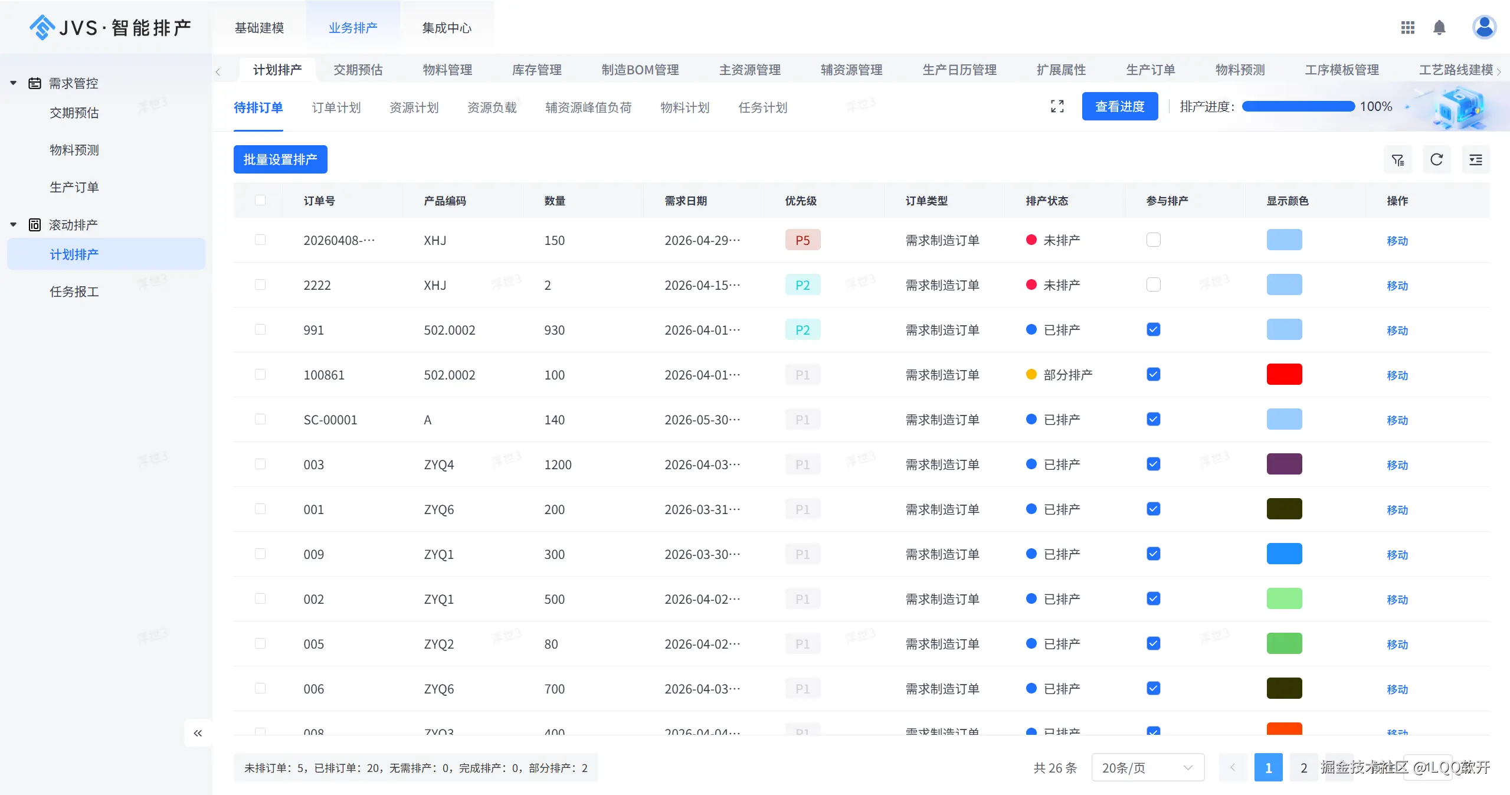The image size is (1510, 795).
Task: Open the 20条/页 page size dropdown
Action: pos(1147,768)
